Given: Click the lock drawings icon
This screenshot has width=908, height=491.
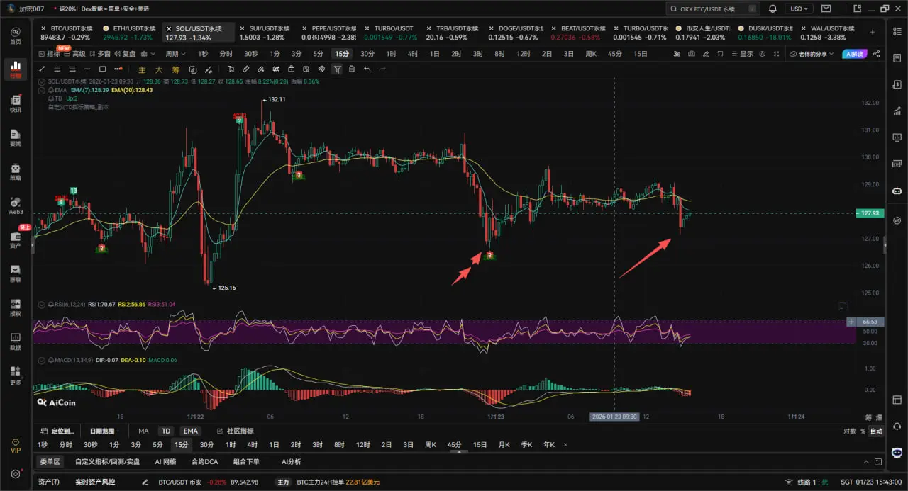Looking at the screenshot, I should pyautogui.click(x=291, y=69).
